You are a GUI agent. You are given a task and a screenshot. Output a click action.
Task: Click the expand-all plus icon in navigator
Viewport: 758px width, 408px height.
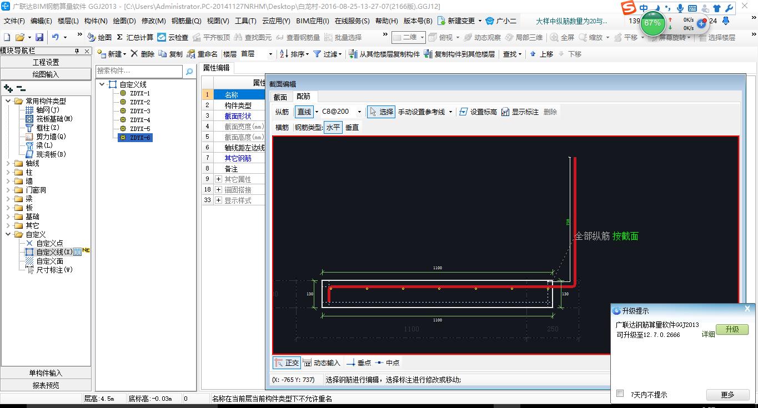coord(8,88)
